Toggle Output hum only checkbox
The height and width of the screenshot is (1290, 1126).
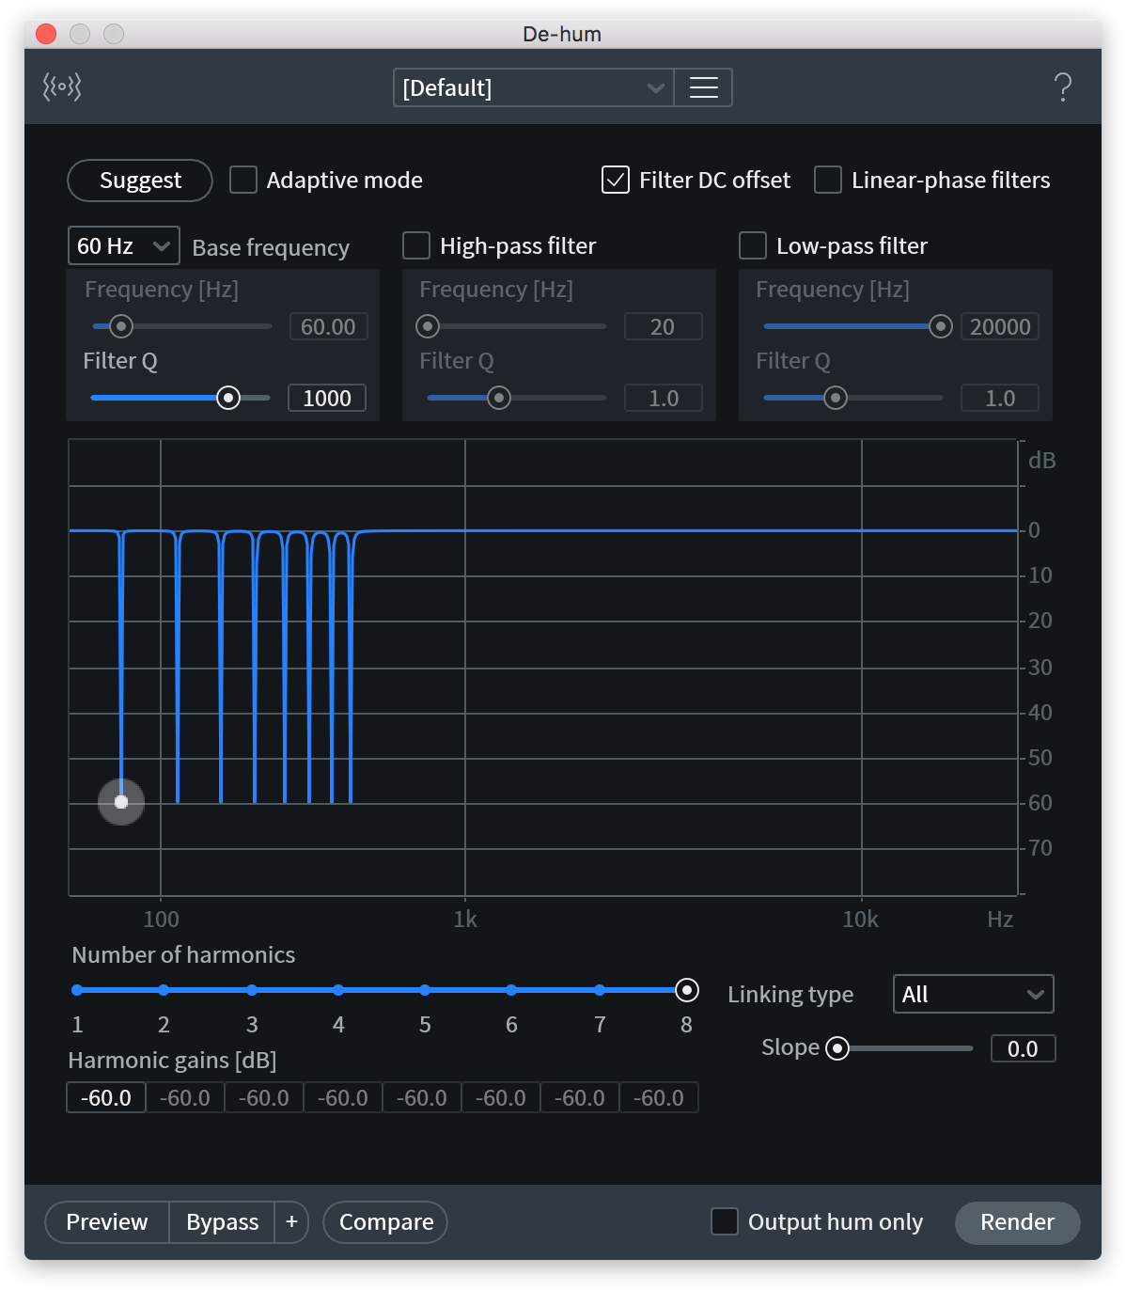725,1221
